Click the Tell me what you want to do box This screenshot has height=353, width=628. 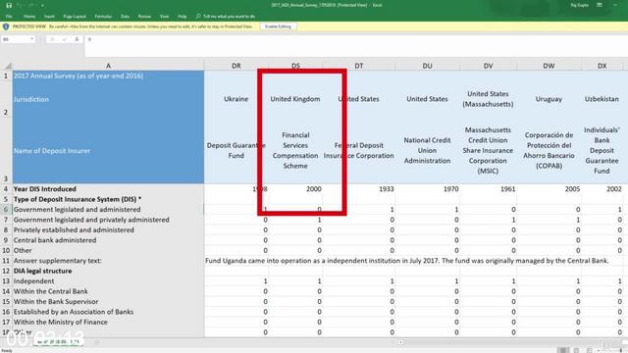229,17
